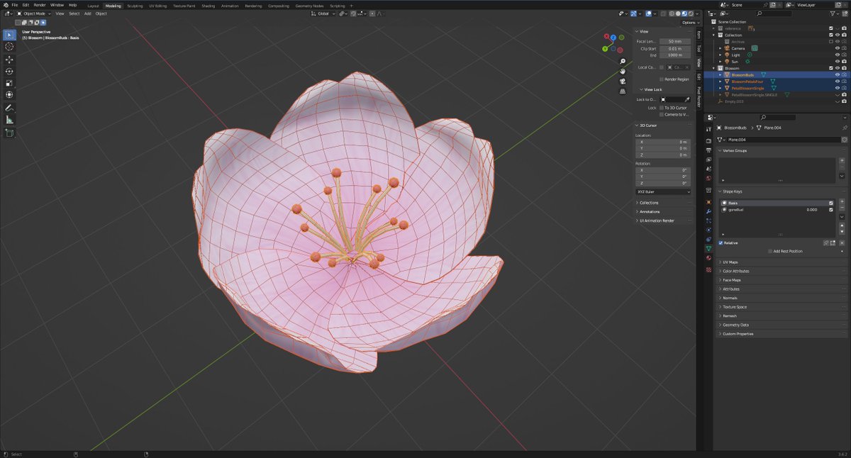This screenshot has width=851, height=458.
Task: Exclude the Blossom collection via checkbox
Action: click(831, 68)
